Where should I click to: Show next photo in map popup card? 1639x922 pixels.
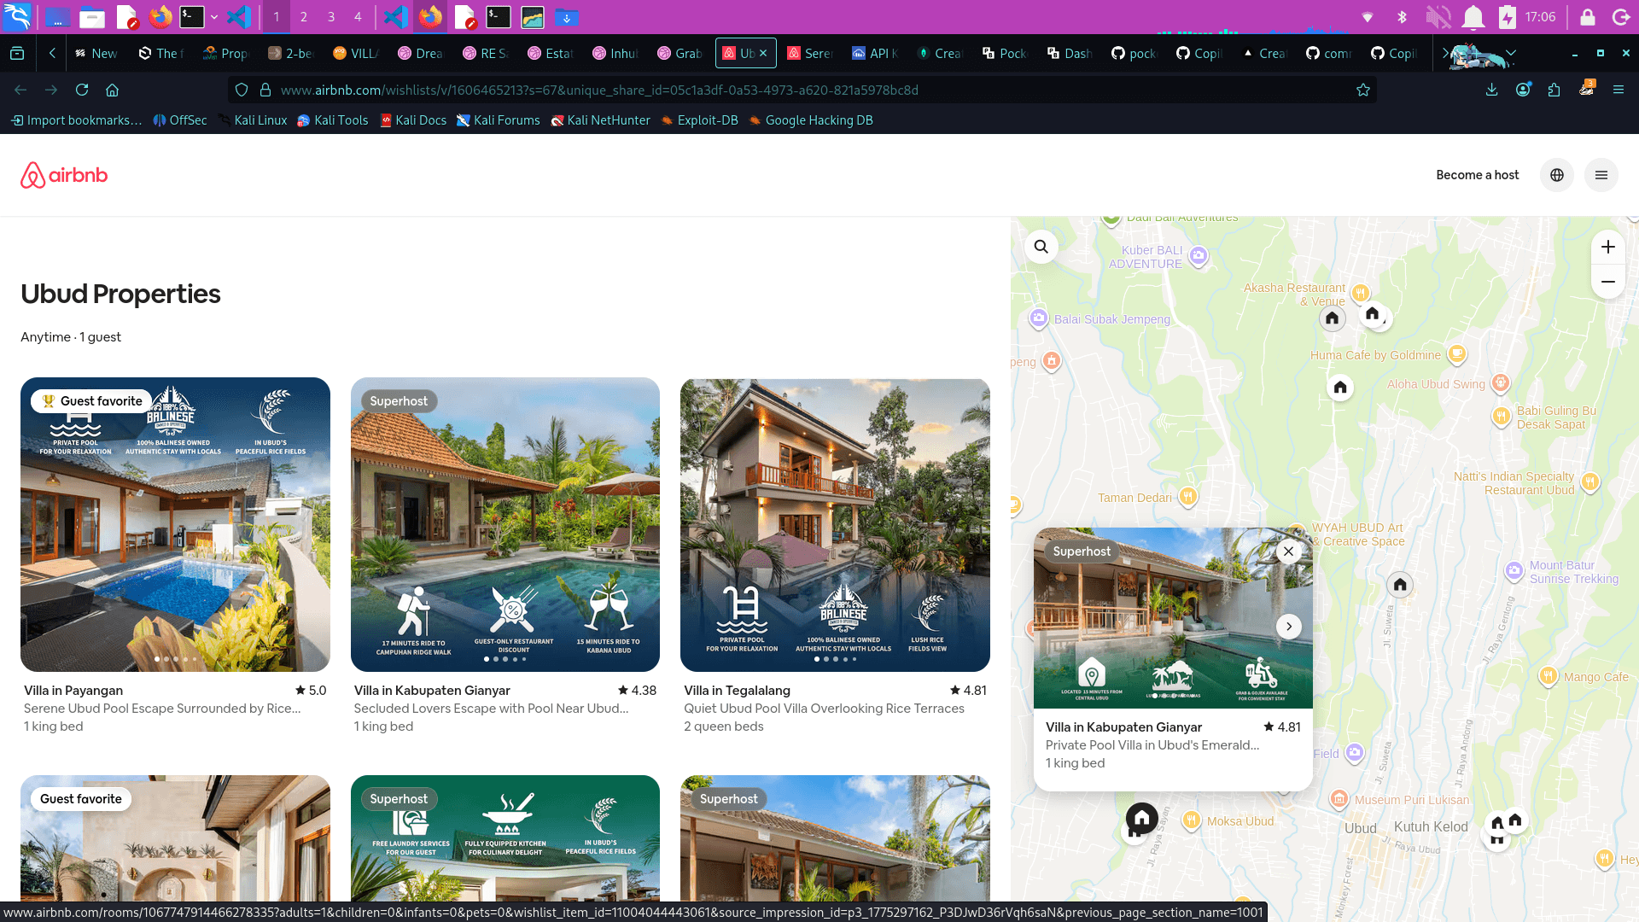[1289, 627]
